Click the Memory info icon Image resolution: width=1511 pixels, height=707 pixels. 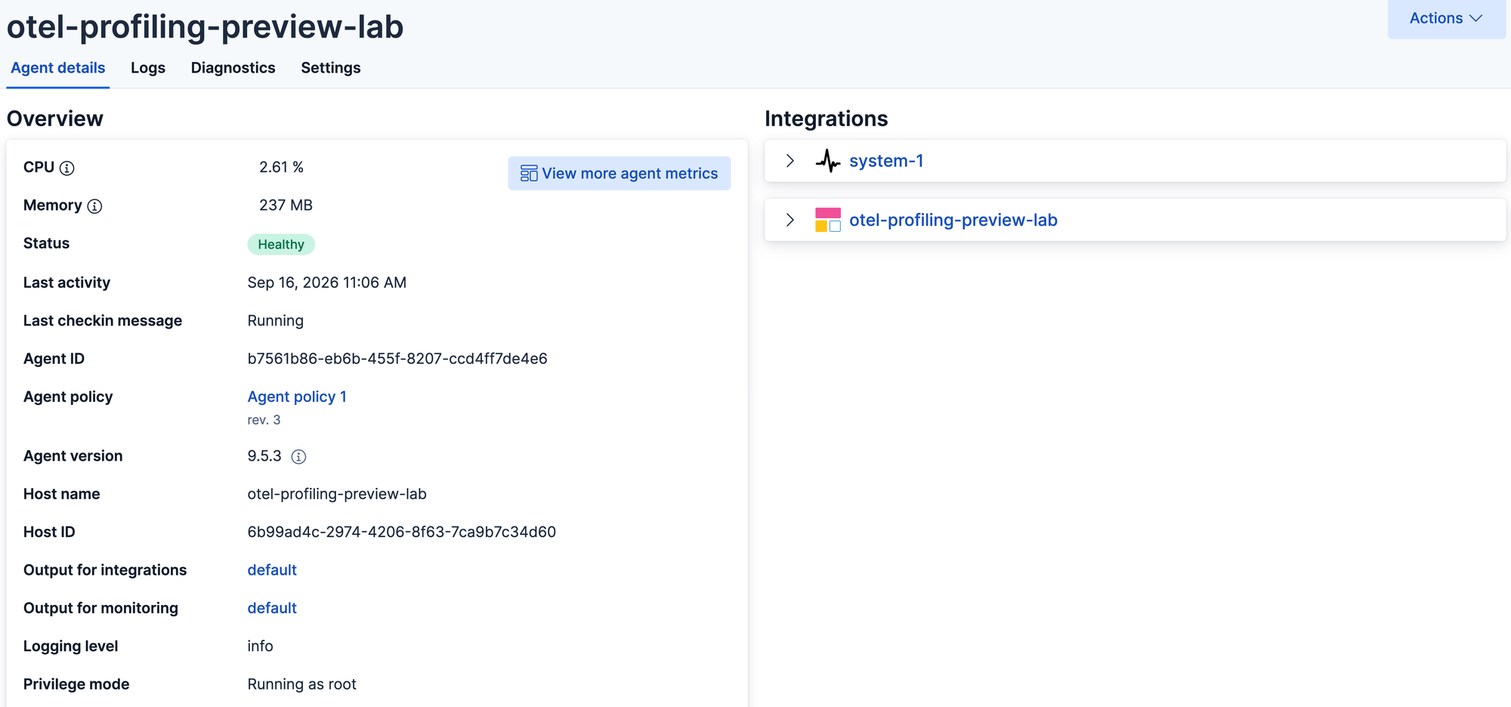(94, 206)
